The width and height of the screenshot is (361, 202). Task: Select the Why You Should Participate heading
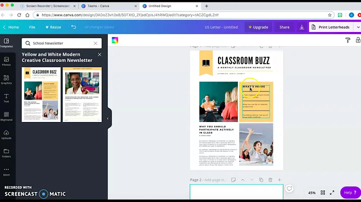(217, 129)
